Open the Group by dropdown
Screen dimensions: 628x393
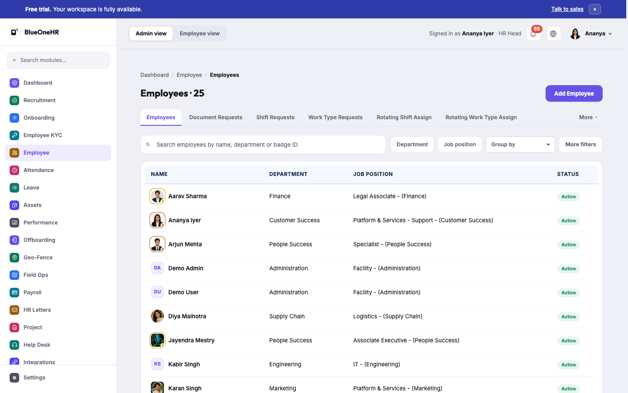(520, 145)
